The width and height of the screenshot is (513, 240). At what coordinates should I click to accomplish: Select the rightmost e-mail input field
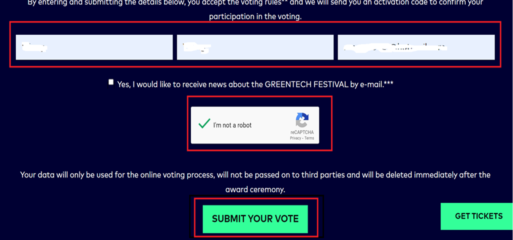click(416, 47)
